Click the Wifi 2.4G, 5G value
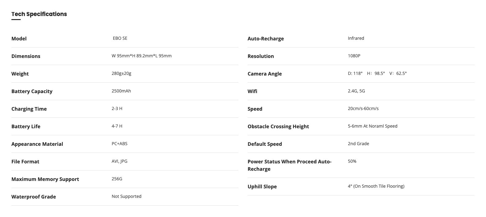The height and width of the screenshot is (217, 486). [356, 91]
